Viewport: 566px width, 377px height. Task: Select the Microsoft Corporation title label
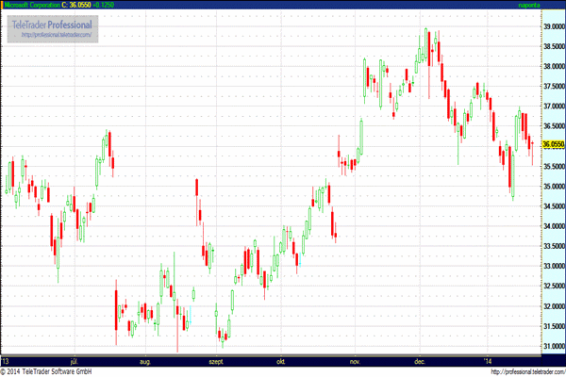(32, 5)
